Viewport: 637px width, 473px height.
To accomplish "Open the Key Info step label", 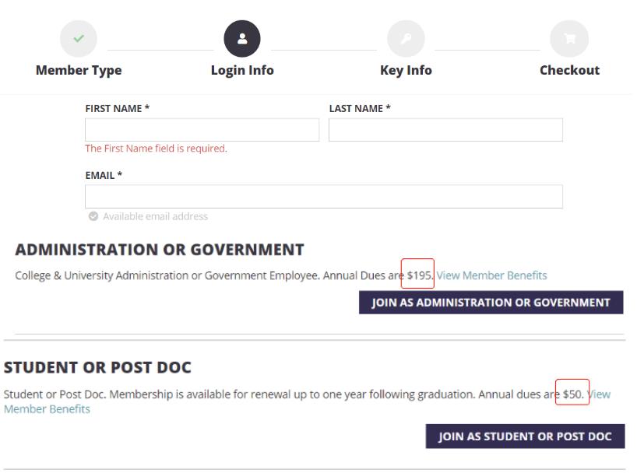I will [406, 70].
